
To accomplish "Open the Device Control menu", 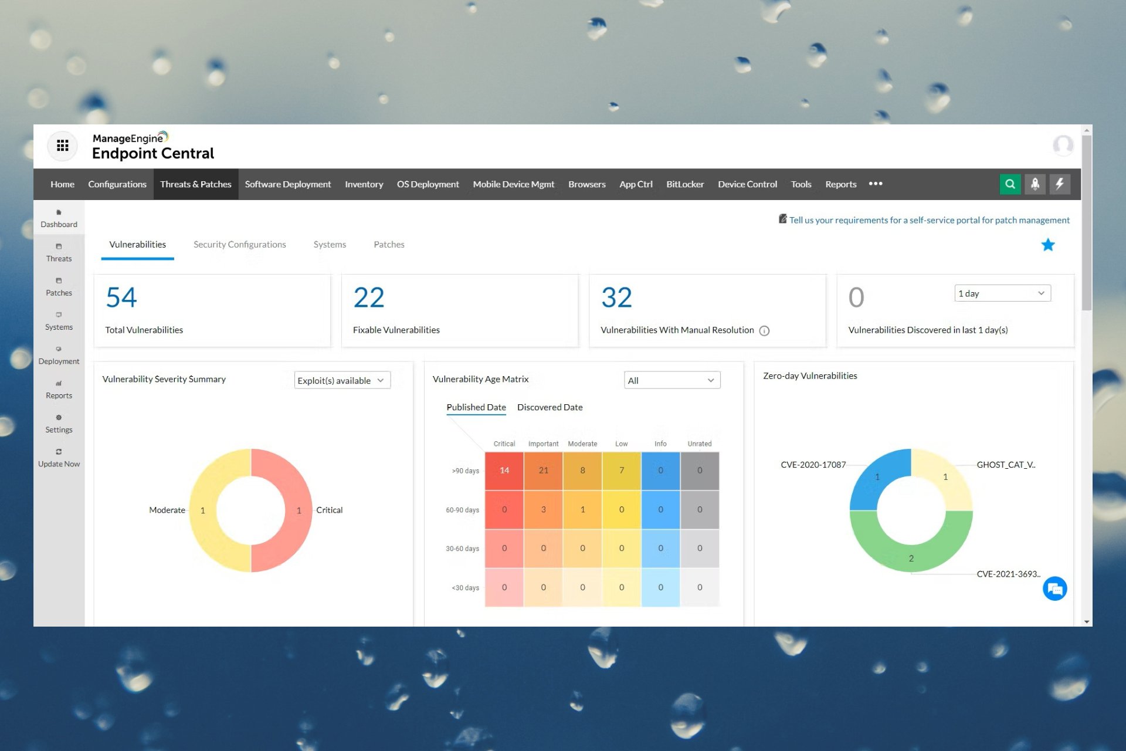I will (x=747, y=184).
